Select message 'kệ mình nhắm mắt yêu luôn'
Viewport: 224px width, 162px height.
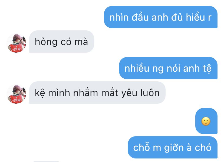(97, 93)
